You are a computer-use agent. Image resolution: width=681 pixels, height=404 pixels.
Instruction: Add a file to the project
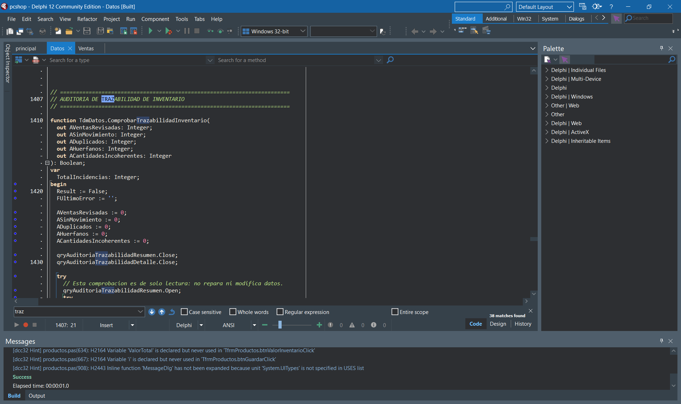pyautogui.click(x=123, y=31)
